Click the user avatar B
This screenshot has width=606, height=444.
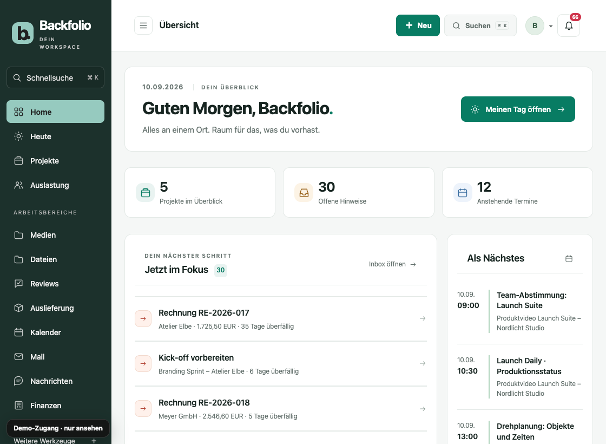pos(535,25)
